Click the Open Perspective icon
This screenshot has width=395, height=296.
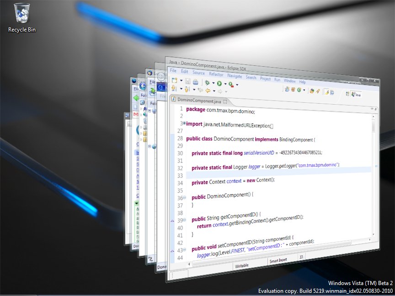[347, 94]
